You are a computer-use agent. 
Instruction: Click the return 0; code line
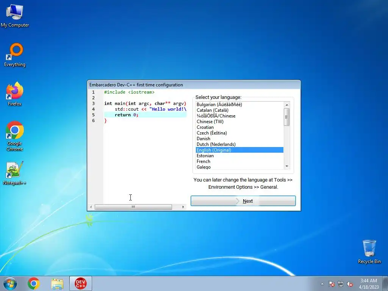[x=145, y=115]
